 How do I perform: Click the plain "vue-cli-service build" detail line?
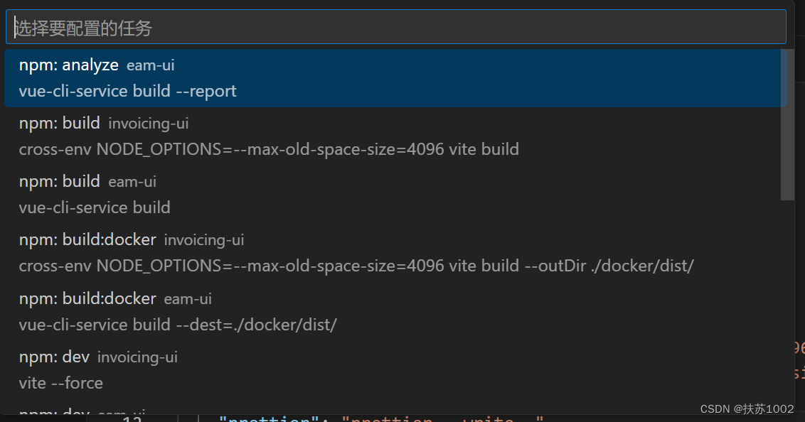pos(95,208)
